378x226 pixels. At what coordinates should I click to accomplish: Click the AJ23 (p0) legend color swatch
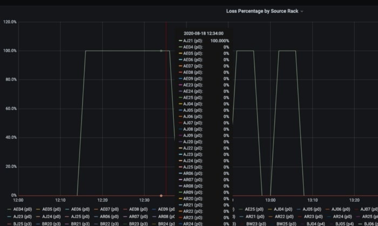tap(10, 216)
